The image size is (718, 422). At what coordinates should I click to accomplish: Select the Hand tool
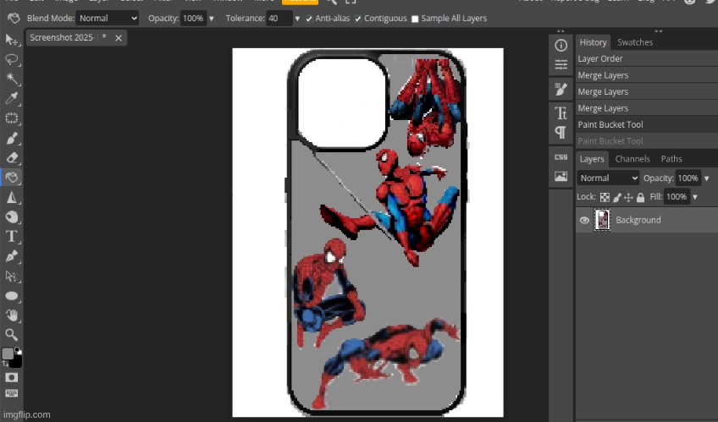point(12,315)
